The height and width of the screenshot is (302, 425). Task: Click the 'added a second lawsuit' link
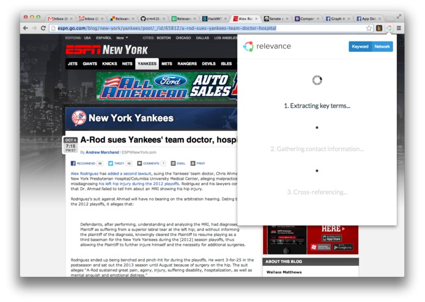pyautogui.click(x=129, y=174)
